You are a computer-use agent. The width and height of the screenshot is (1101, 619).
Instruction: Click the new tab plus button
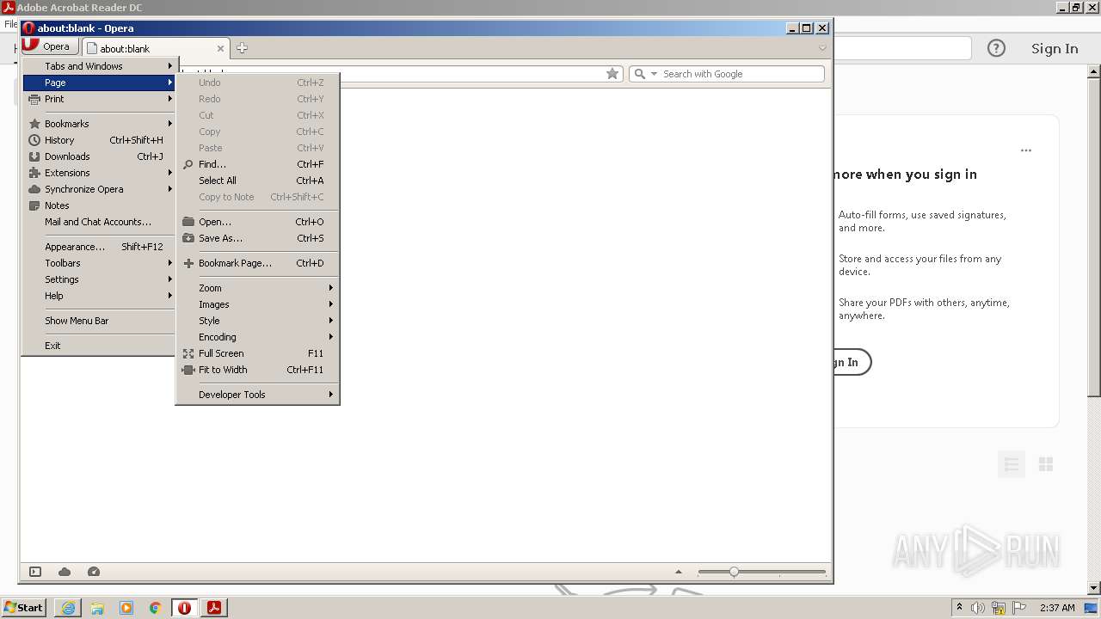coord(242,48)
